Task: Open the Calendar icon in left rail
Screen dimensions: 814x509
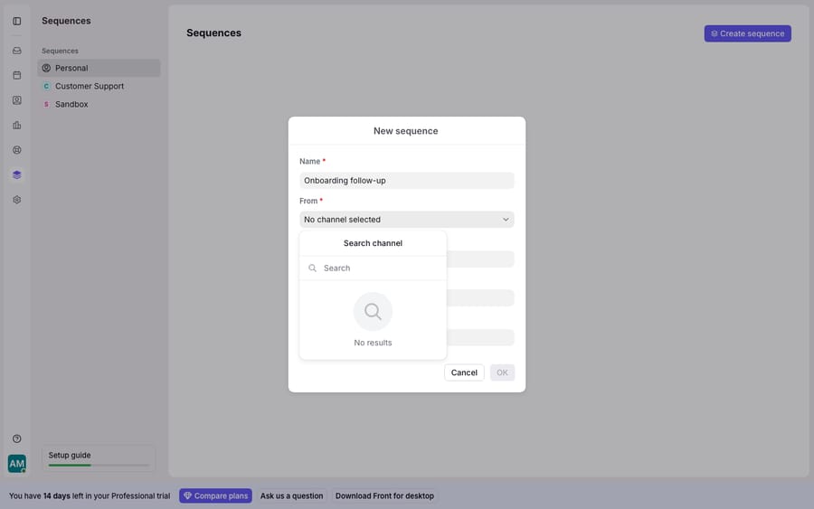Action: [17, 75]
